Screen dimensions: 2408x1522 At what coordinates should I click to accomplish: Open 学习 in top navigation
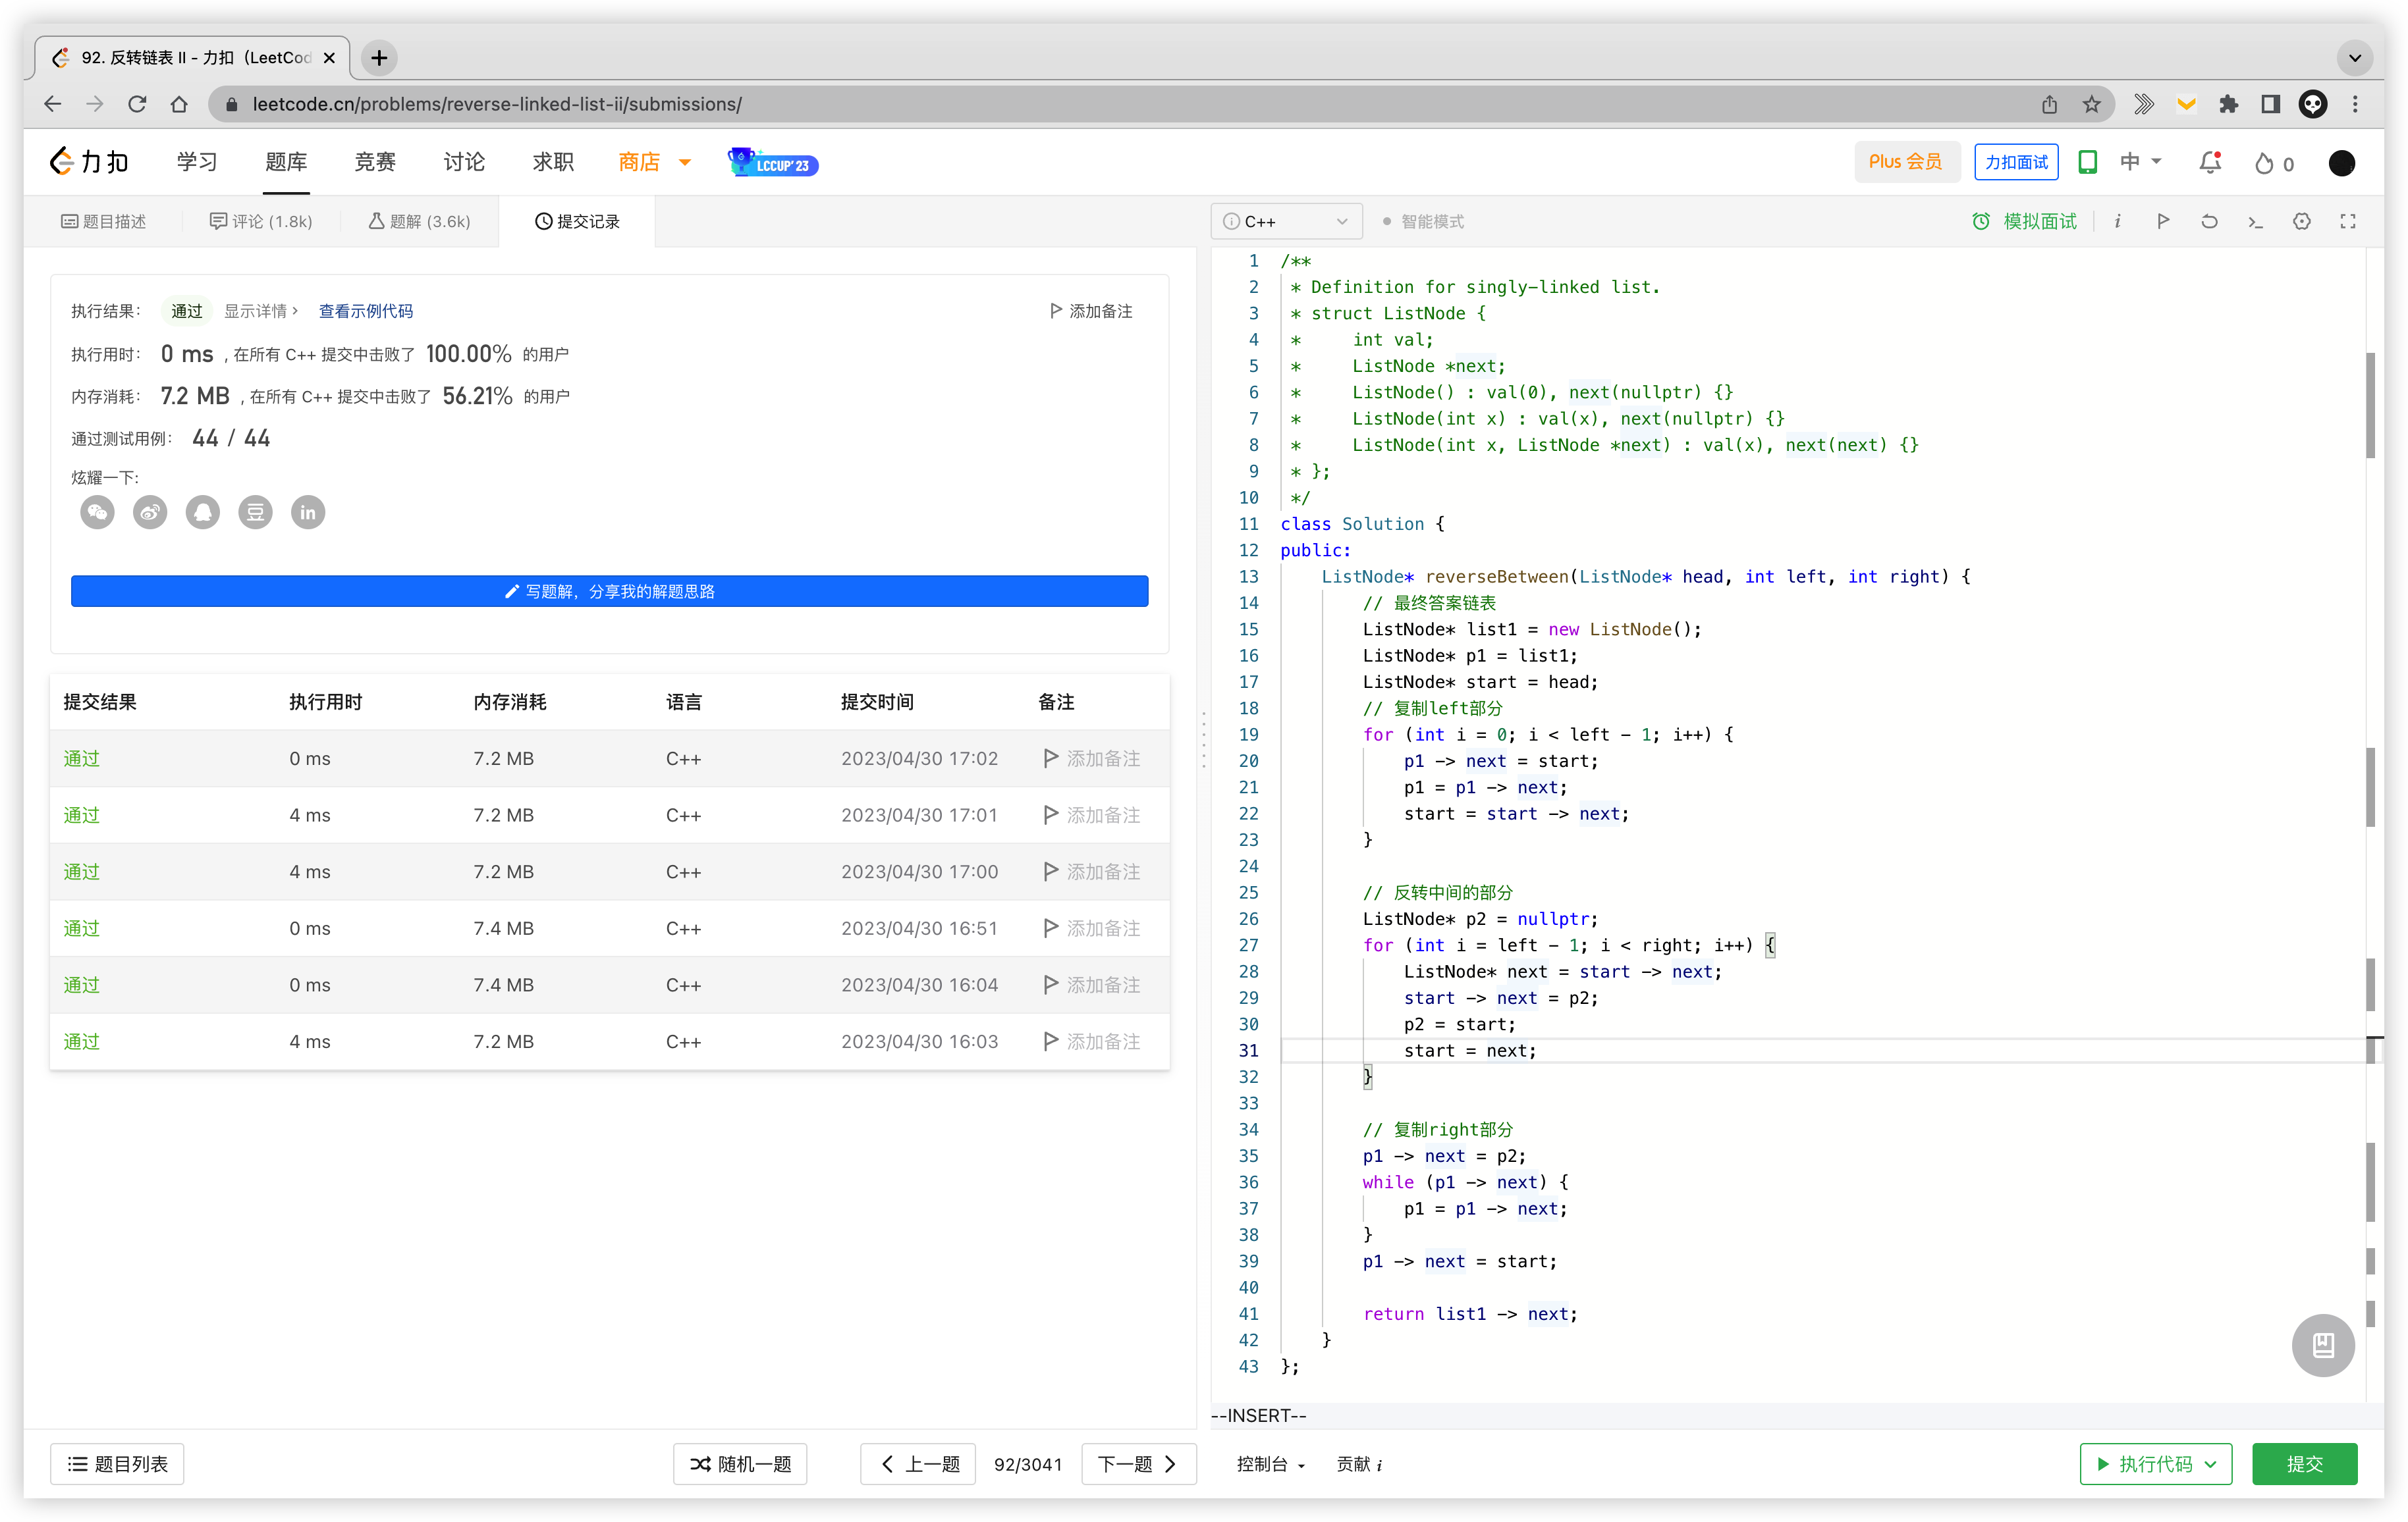coord(196,162)
